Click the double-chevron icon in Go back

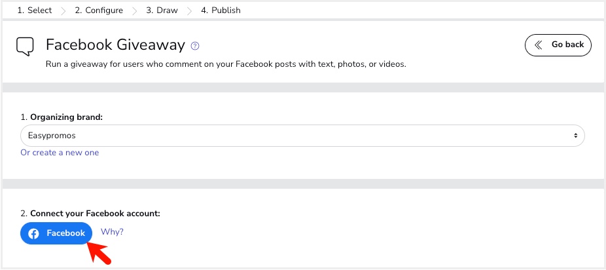[x=539, y=45]
